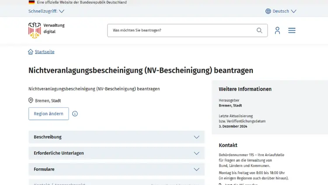Open the hamburger main menu
The image size is (328, 185).
tap(292, 30)
